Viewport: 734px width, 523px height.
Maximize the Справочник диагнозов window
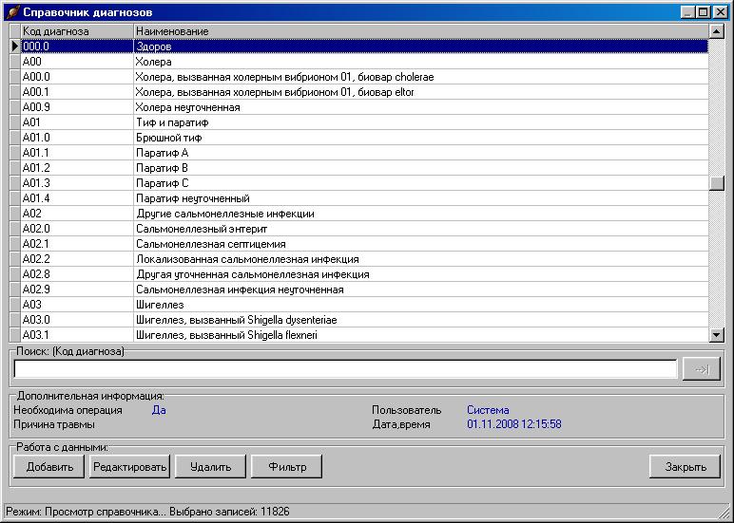(x=704, y=11)
